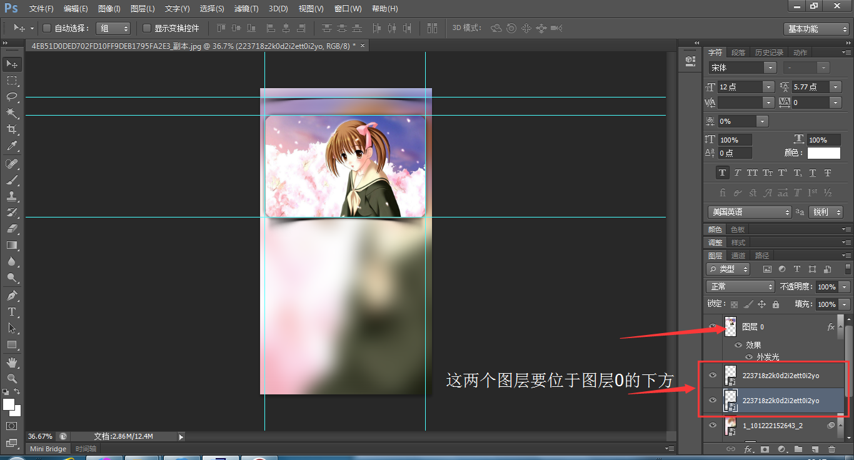This screenshot has height=460, width=854.
Task: Click the layer style fx button
Action: [748, 449]
